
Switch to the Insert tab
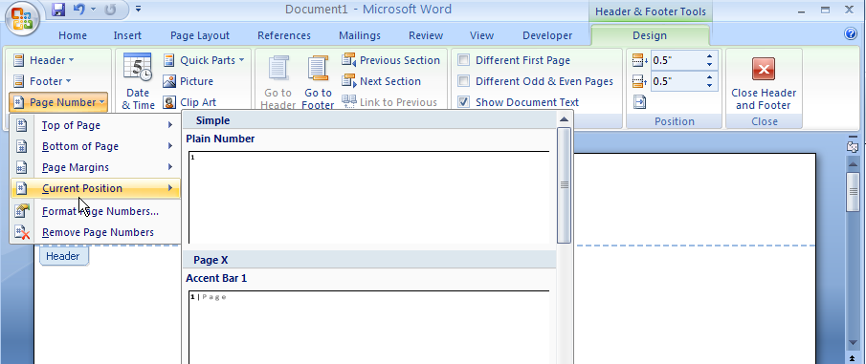(127, 35)
